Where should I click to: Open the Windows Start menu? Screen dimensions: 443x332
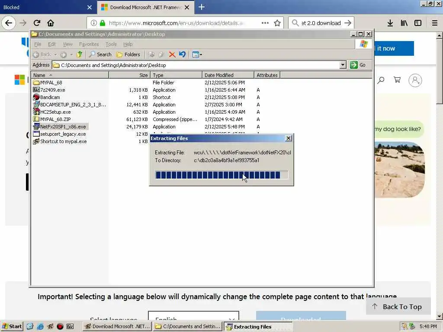coord(12,326)
